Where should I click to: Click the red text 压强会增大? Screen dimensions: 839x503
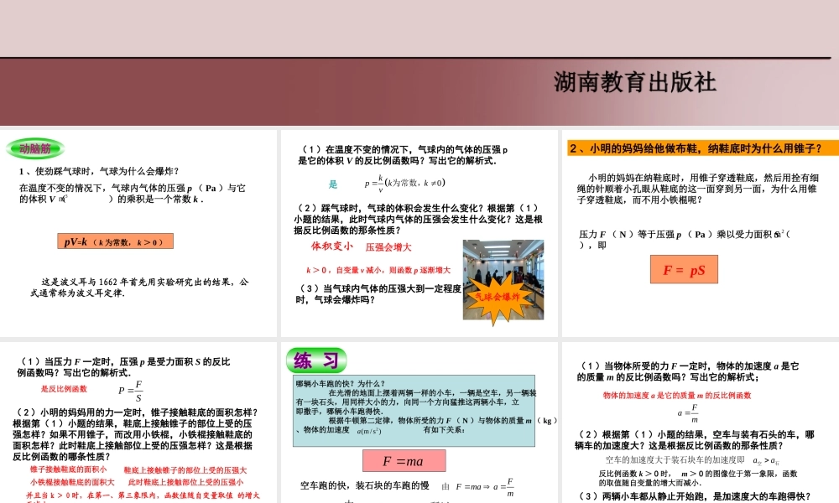(x=388, y=247)
